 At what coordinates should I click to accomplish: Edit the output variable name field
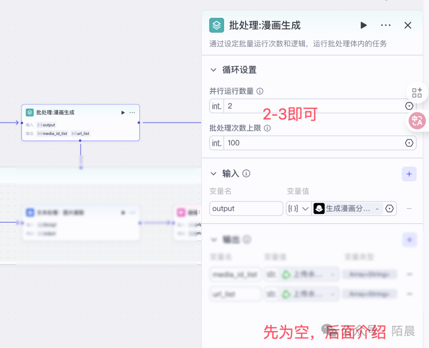pos(246,208)
